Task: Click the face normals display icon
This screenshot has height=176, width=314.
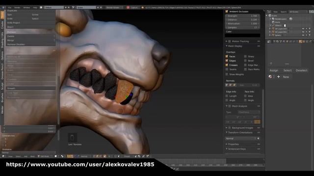Action: pyautogui.click(x=235, y=85)
